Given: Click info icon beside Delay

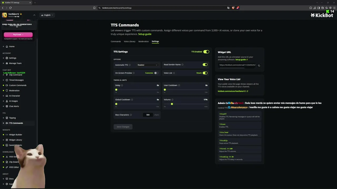Looking at the screenshot, I should 122,85.
